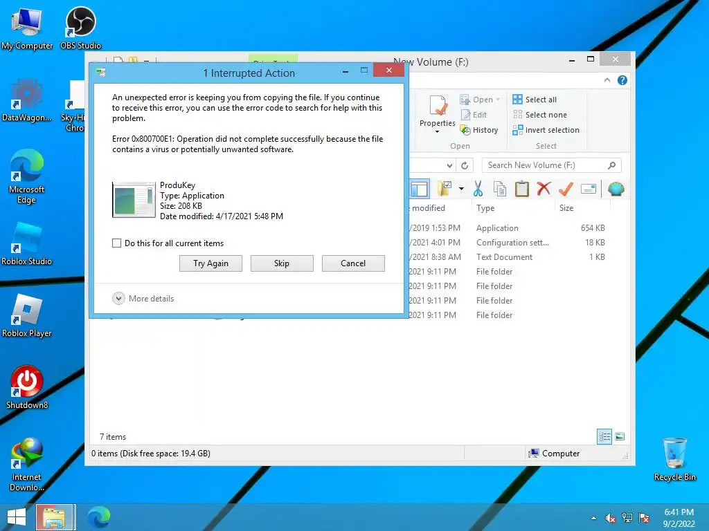709x531 pixels.
Task: Open Explorer help question mark icon
Action: point(622,80)
